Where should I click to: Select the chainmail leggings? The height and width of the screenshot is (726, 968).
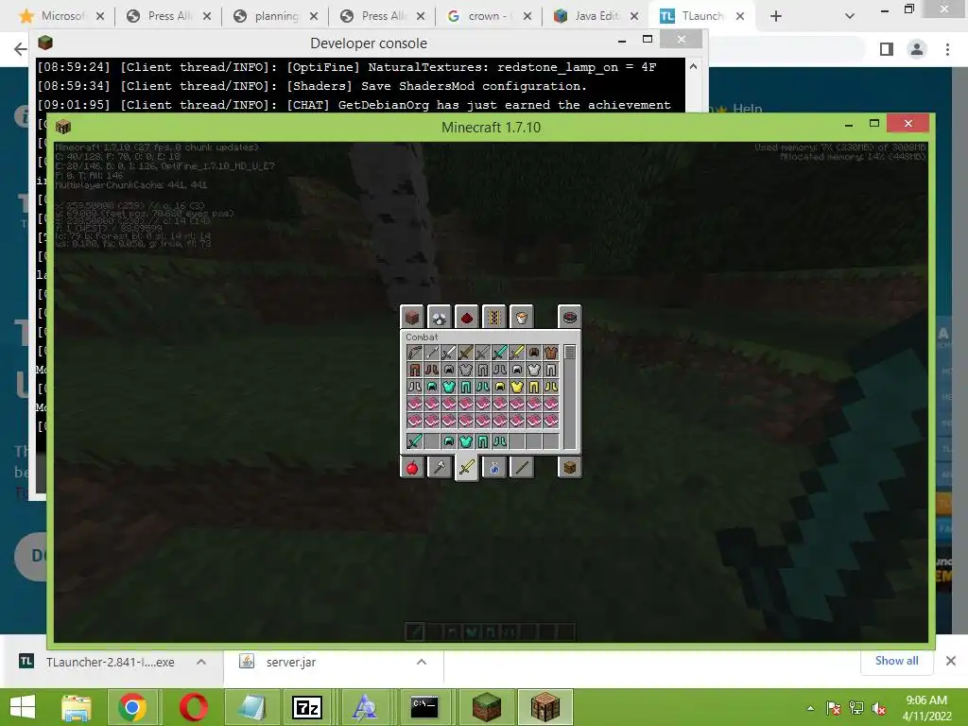point(483,370)
